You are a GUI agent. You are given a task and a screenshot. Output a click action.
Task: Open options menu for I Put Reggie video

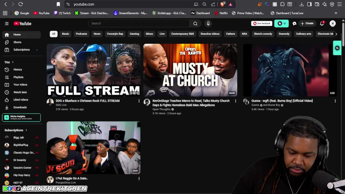pos(139,179)
